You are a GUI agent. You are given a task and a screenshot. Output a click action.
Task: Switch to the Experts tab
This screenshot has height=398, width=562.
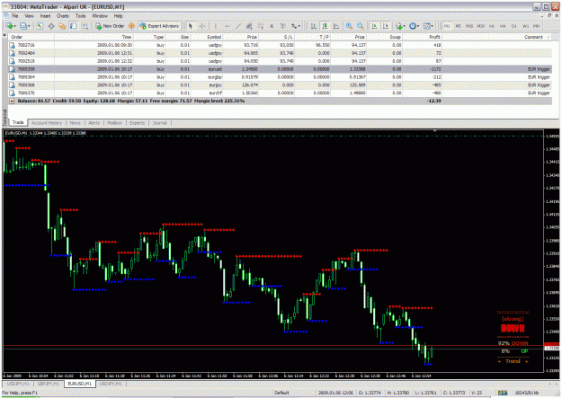[137, 123]
